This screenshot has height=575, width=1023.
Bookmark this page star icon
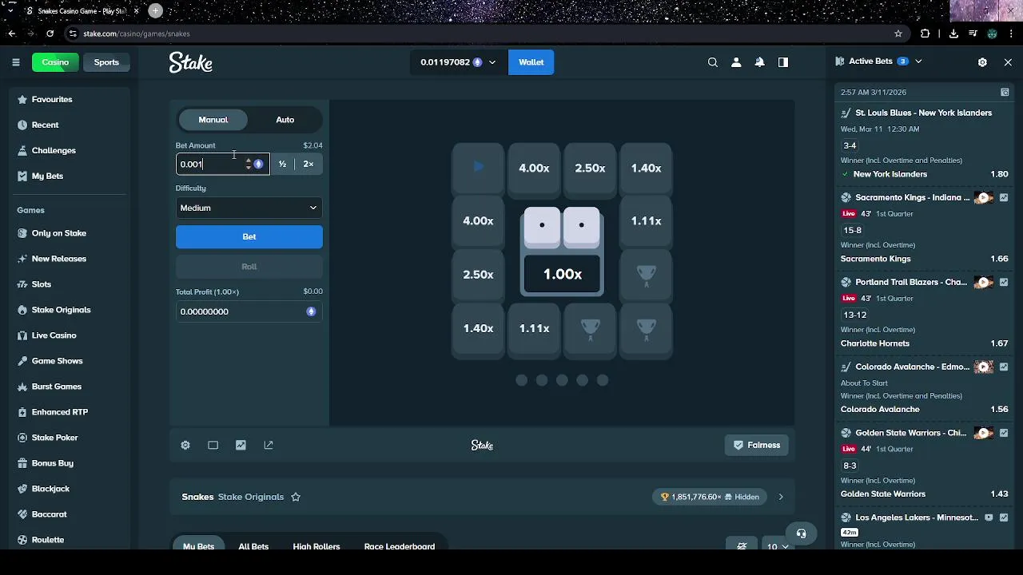(898, 34)
